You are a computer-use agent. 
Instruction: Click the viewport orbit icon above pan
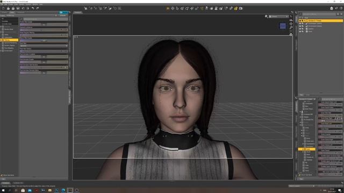pyautogui.click(x=291, y=20)
